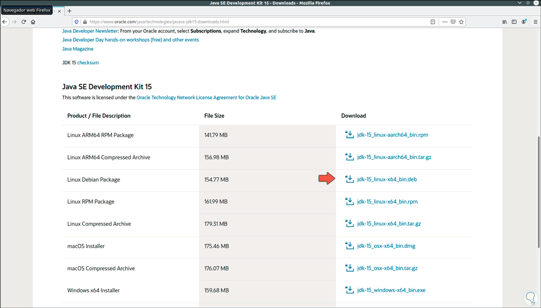Screen dimensions: 541x308
Task: Select 'Linux ARM64 RPM Package' text
Action: 101,135
